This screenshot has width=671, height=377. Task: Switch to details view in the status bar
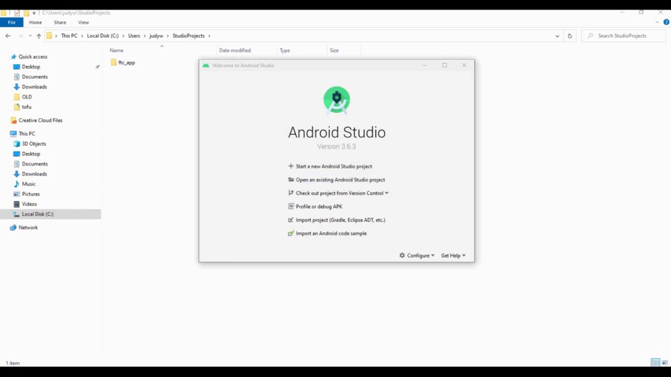(x=655, y=362)
